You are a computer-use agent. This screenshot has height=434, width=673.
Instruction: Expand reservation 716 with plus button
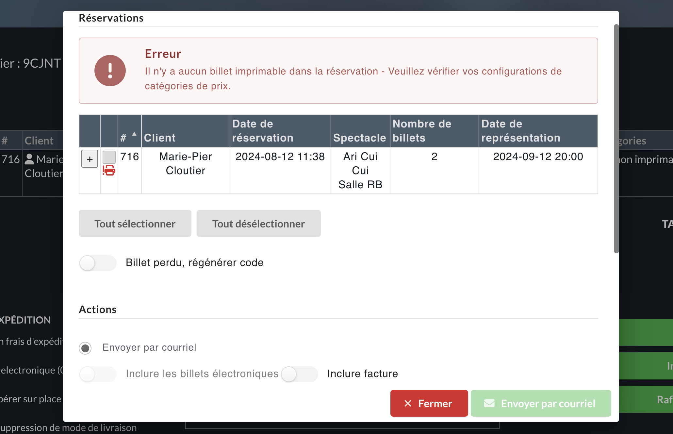90,159
